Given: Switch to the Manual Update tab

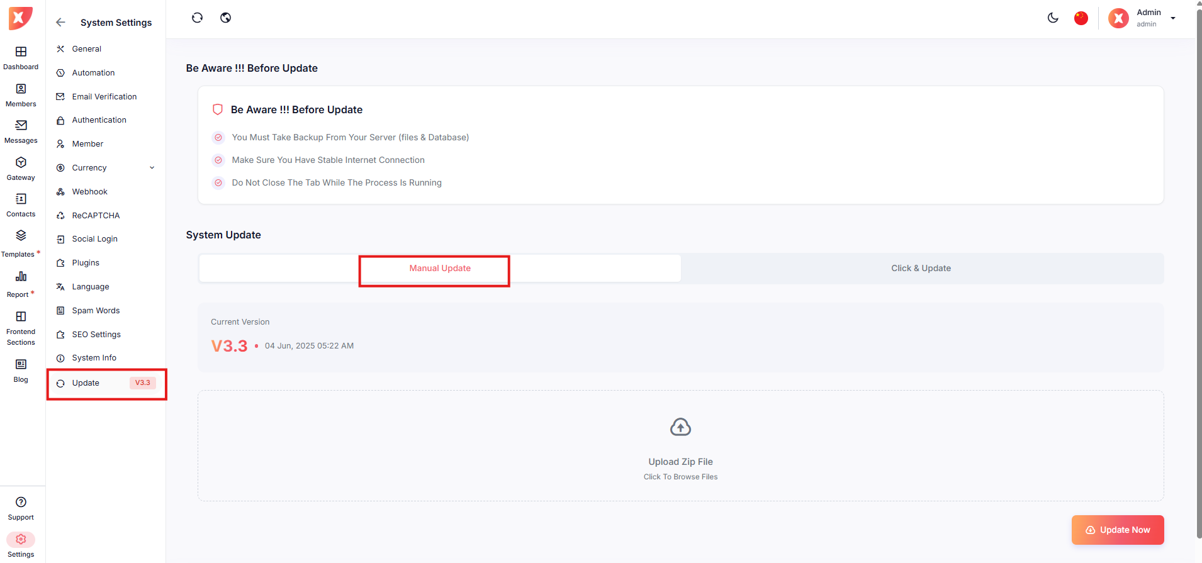Looking at the screenshot, I should click(440, 269).
